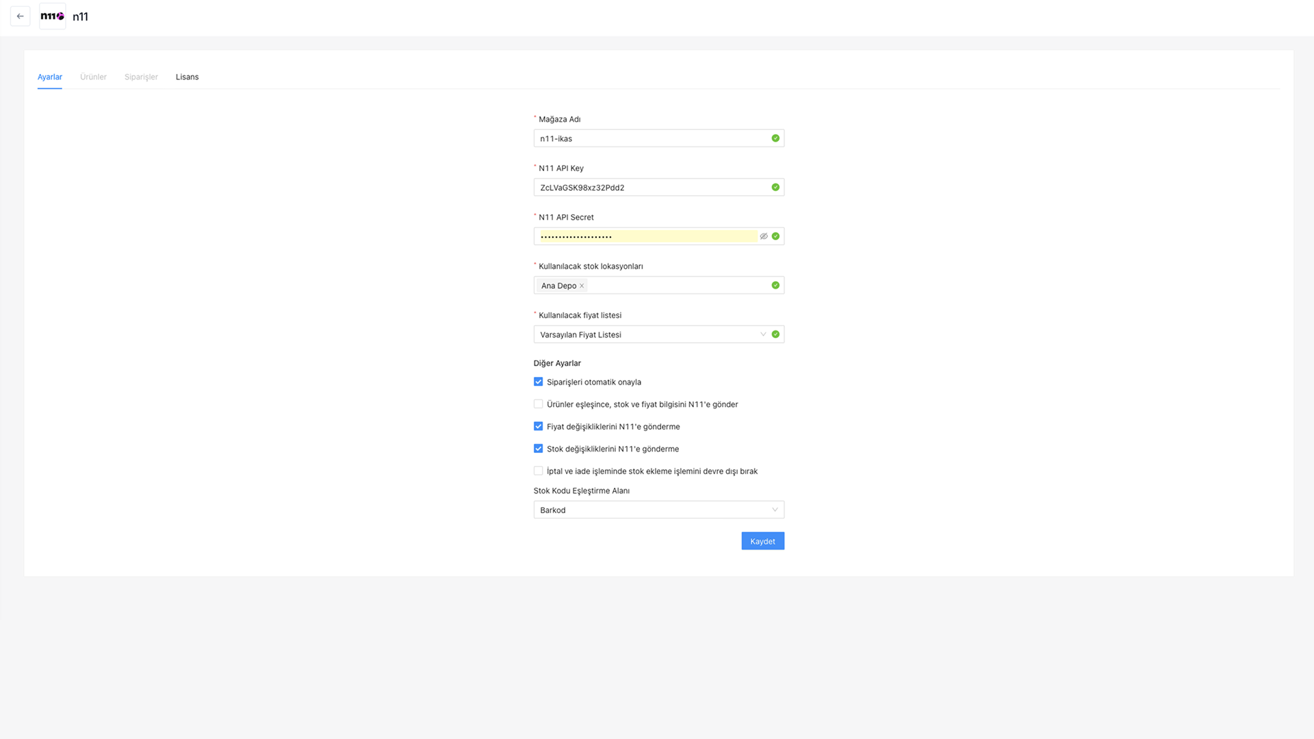The width and height of the screenshot is (1314, 739).
Task: Enable Ürünler eşleşince stok ve fiyat gönder checkbox
Action: pos(539,404)
